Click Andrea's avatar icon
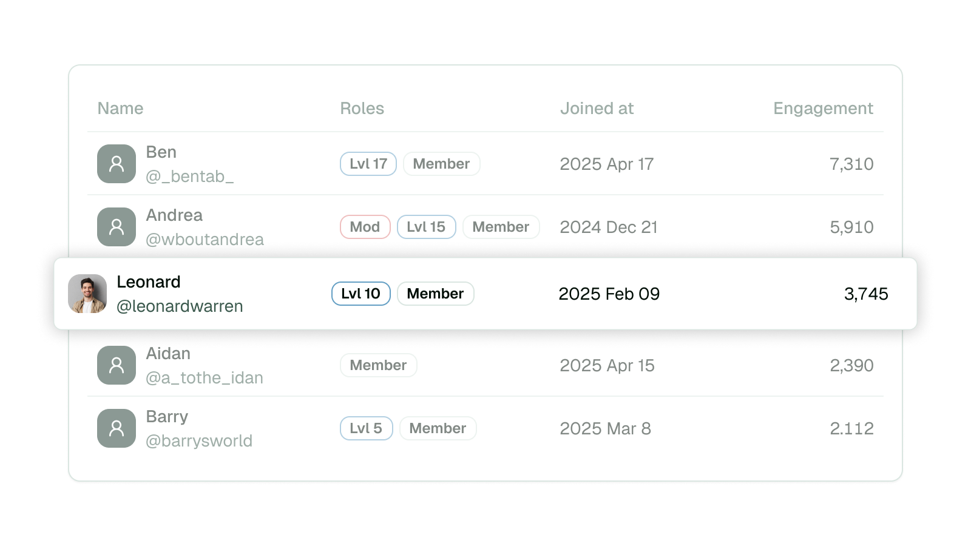This screenshot has width=971, height=546. click(116, 226)
